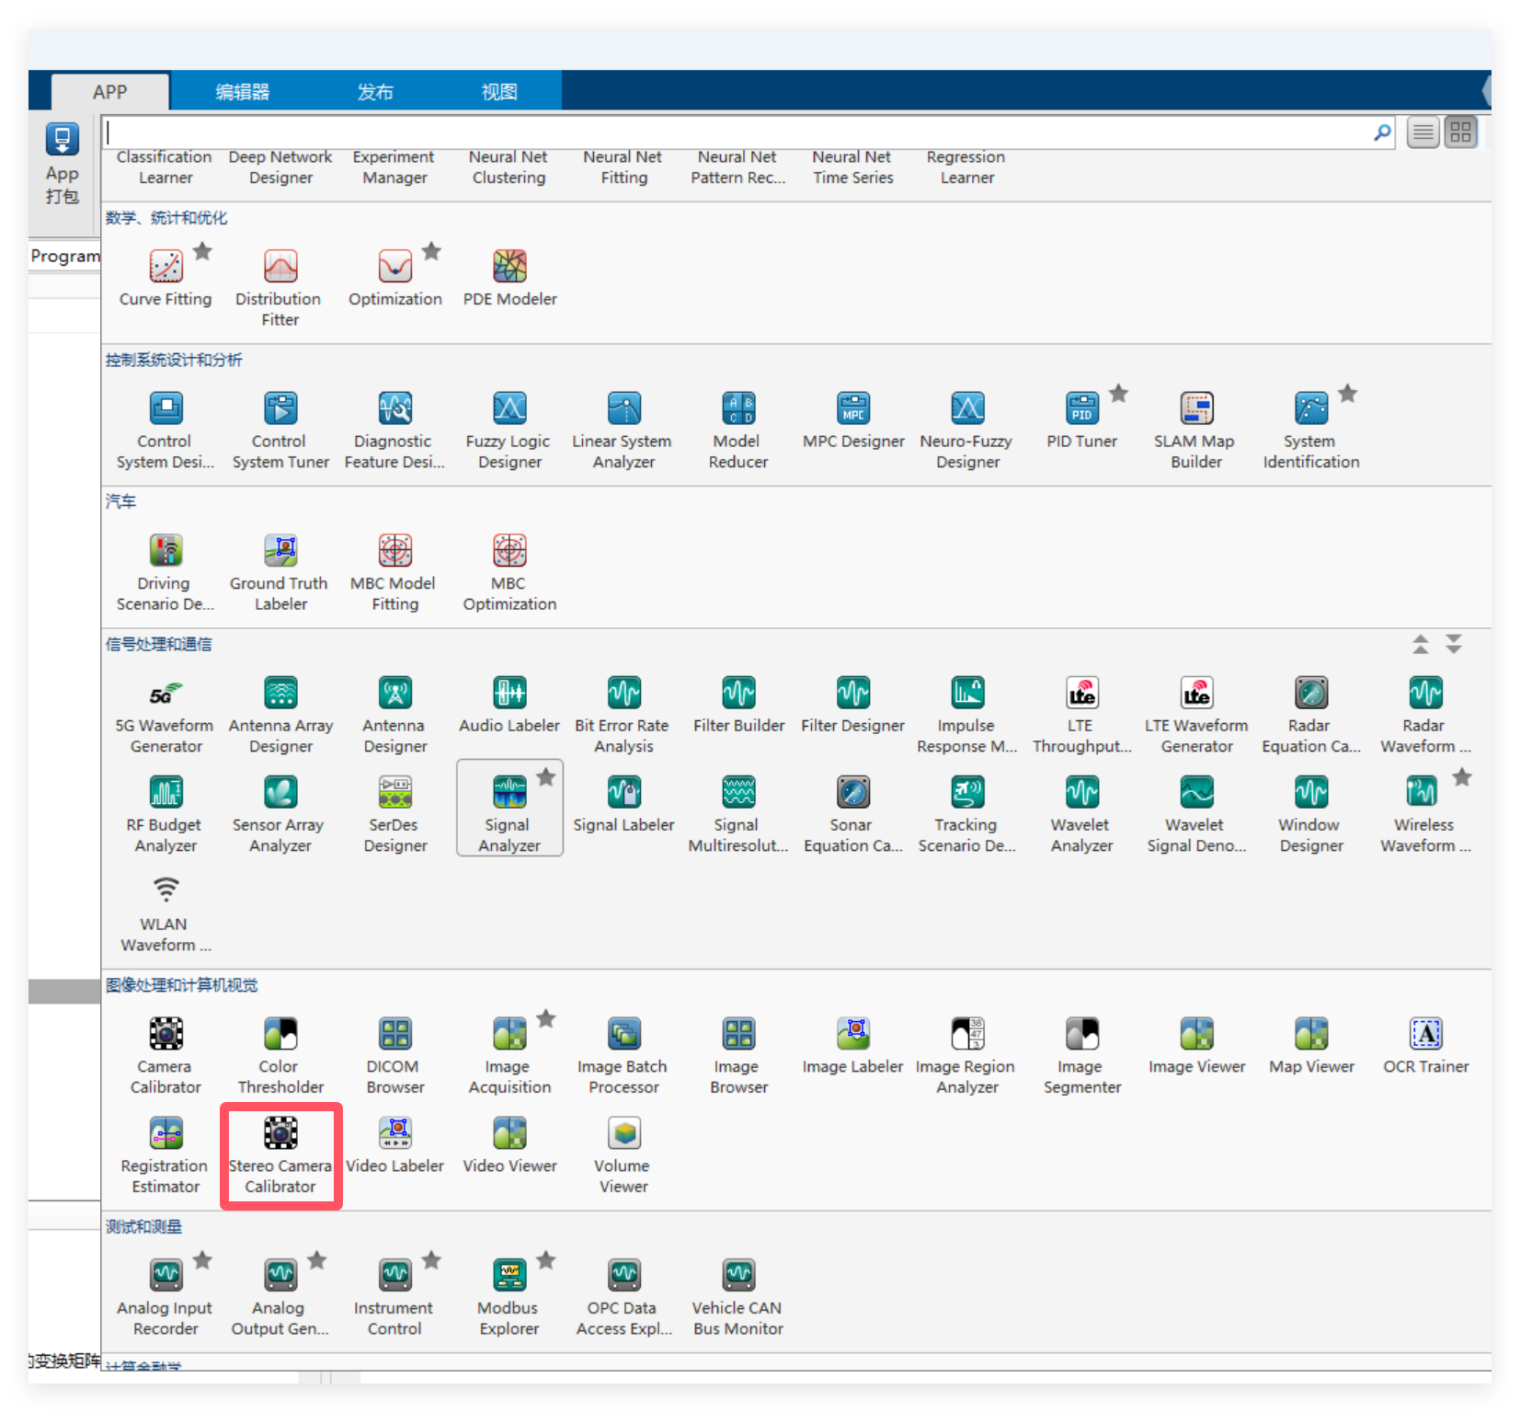Toggle favorite star on Image Acquisition
Viewport: 1520px width, 1412px height.
[x=546, y=1018]
